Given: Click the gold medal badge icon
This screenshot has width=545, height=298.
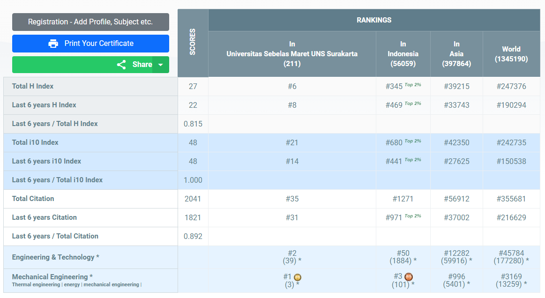Looking at the screenshot, I should coord(298,277).
